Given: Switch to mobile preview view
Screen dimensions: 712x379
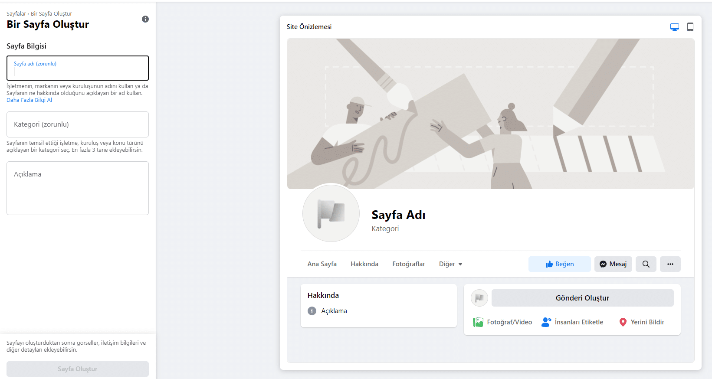Looking at the screenshot, I should [690, 27].
